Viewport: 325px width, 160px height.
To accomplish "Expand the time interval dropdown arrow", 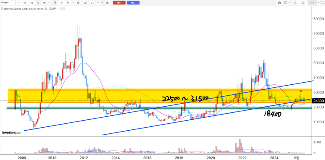I will click(x=49, y=3).
